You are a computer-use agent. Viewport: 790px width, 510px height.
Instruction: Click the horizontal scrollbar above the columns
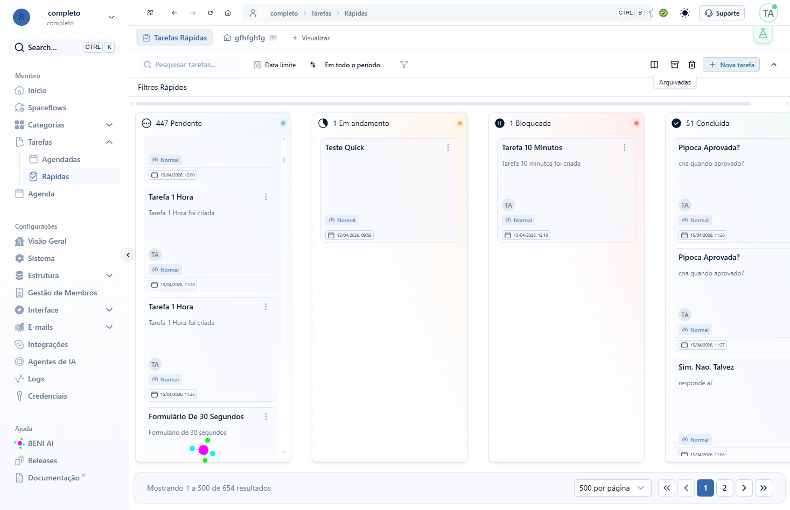click(443, 104)
